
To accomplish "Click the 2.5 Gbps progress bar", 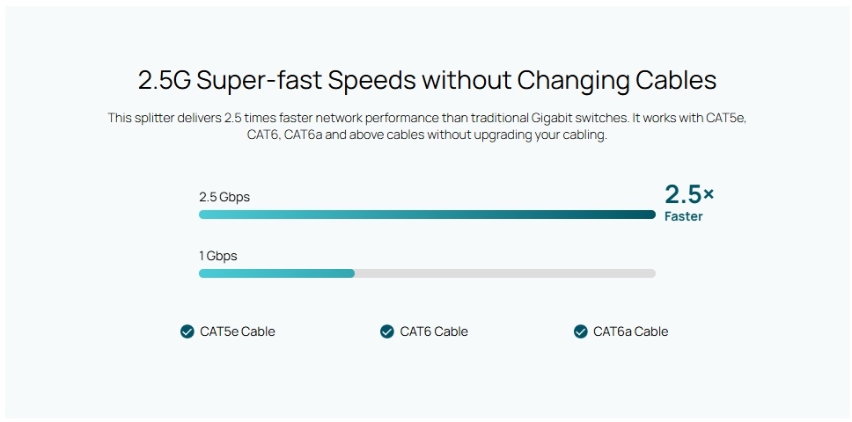I will tap(427, 215).
